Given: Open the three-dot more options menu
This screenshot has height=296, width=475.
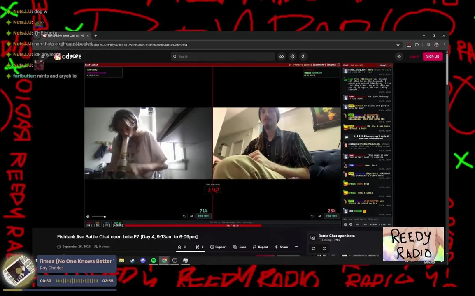Looking at the screenshot, I should point(296,247).
